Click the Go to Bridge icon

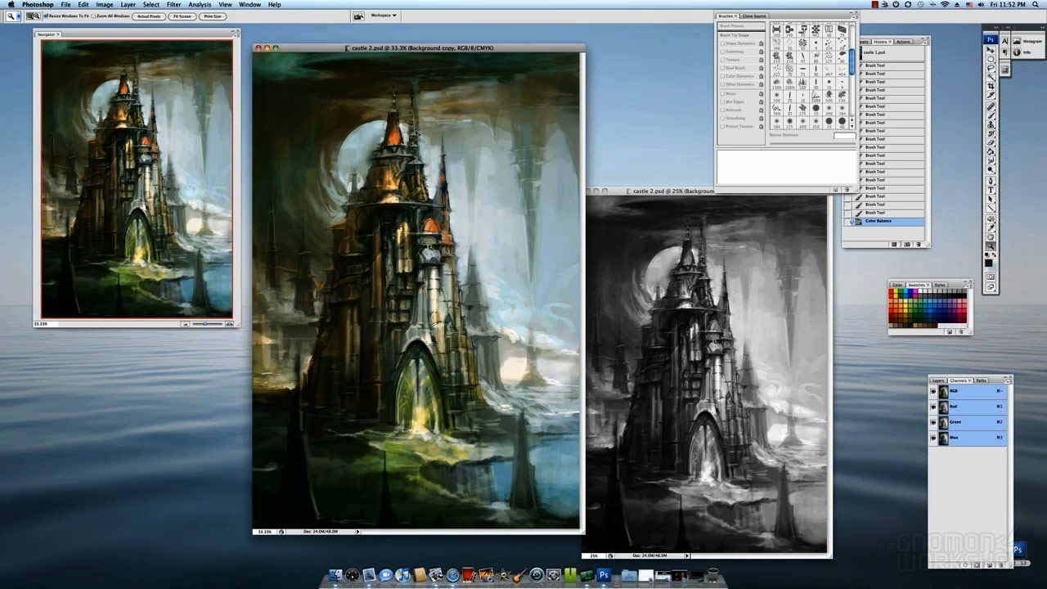coord(358,16)
